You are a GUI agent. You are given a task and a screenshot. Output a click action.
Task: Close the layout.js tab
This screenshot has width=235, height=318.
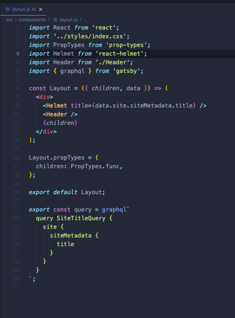point(41,9)
